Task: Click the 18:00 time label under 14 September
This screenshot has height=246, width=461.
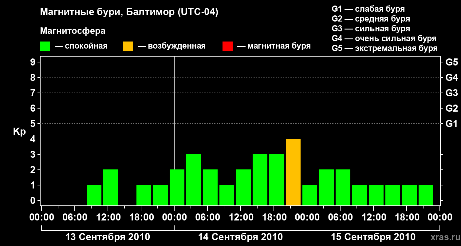Action: pos(274,217)
